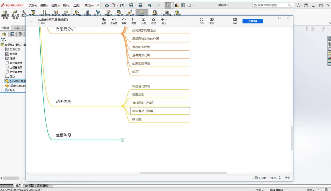This screenshot has height=191, width=331.
Task: Add a 外框 boundary using toolbar icon
Action: click(x=143, y=21)
